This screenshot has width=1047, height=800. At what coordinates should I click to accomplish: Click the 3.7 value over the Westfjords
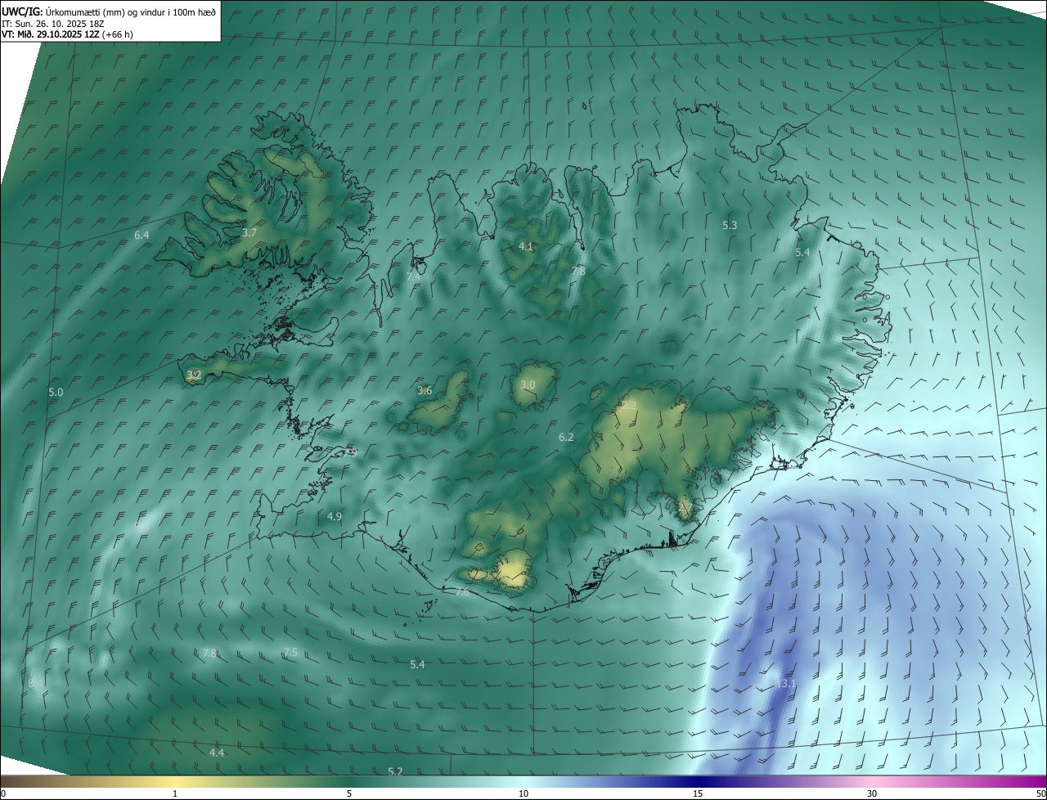(249, 233)
